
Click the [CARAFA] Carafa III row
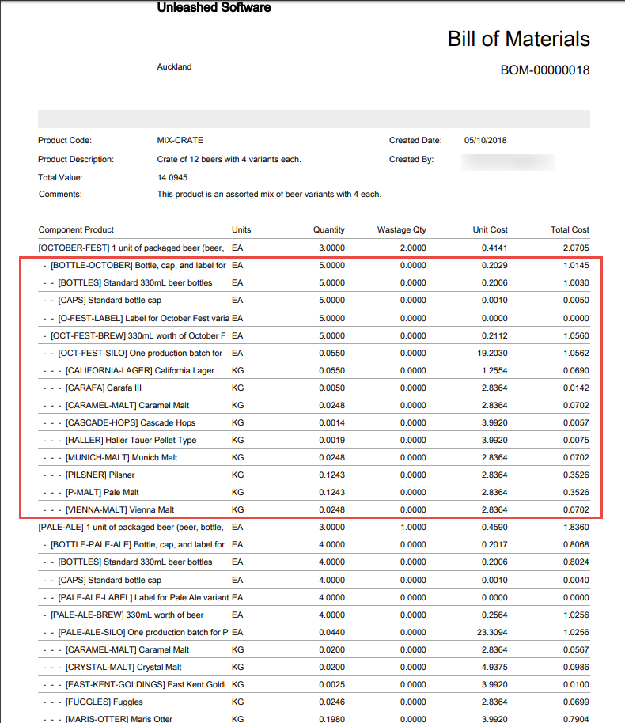click(313, 388)
